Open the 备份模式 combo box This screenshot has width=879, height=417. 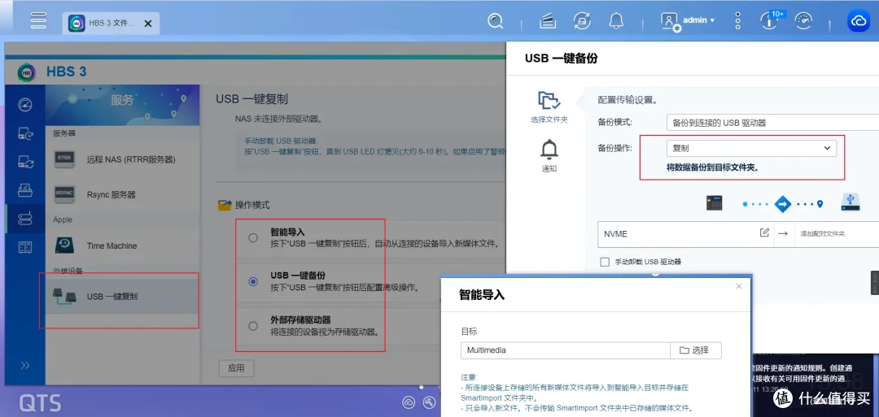[x=772, y=122]
